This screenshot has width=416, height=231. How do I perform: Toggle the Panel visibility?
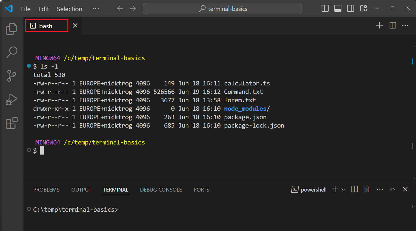338,8
